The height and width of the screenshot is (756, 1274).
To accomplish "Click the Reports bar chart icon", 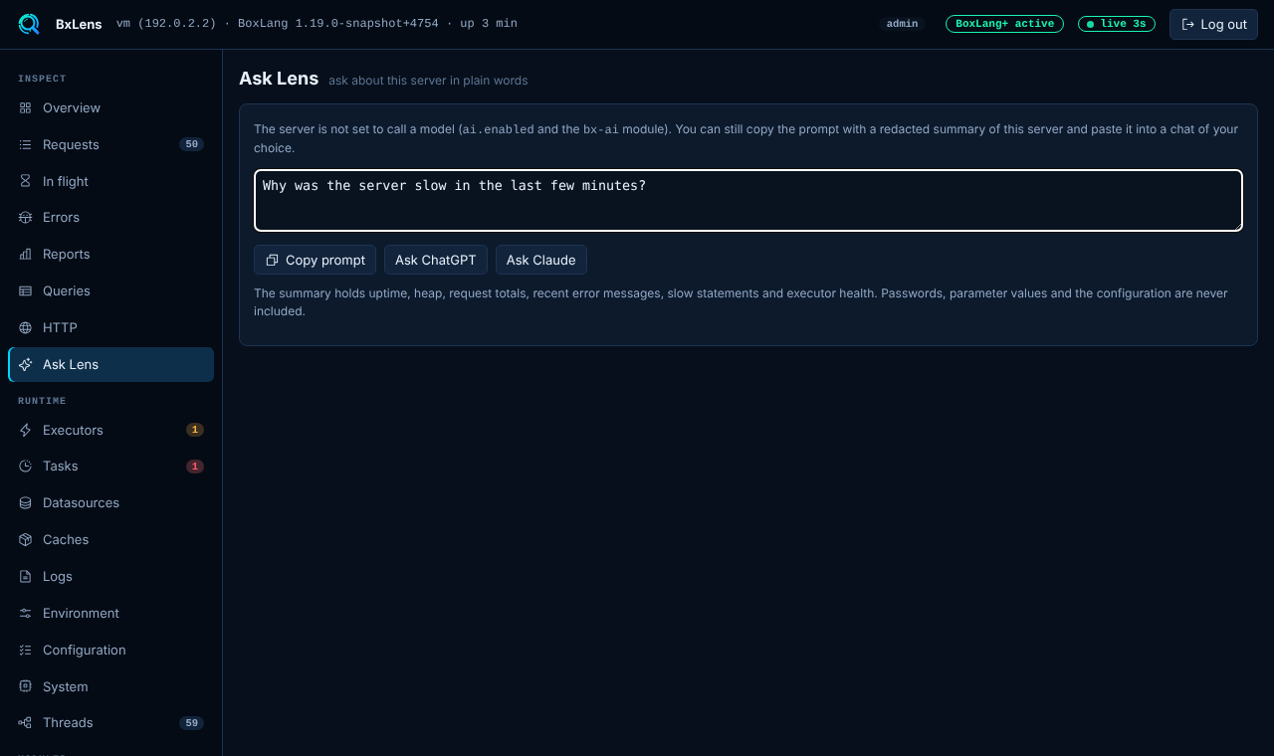I will [x=25, y=254].
